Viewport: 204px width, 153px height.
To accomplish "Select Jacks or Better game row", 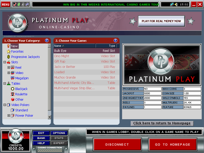I will click(x=86, y=67).
